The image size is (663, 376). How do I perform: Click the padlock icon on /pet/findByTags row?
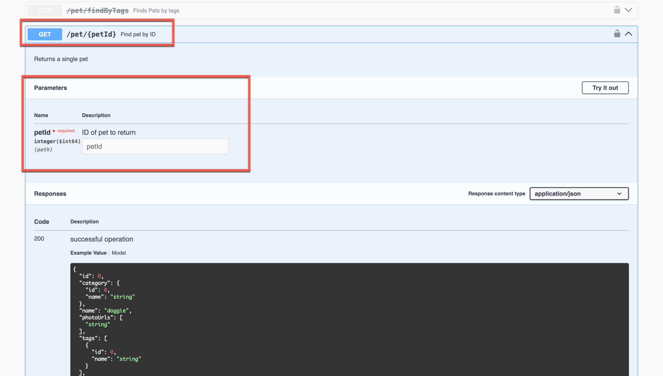click(617, 10)
